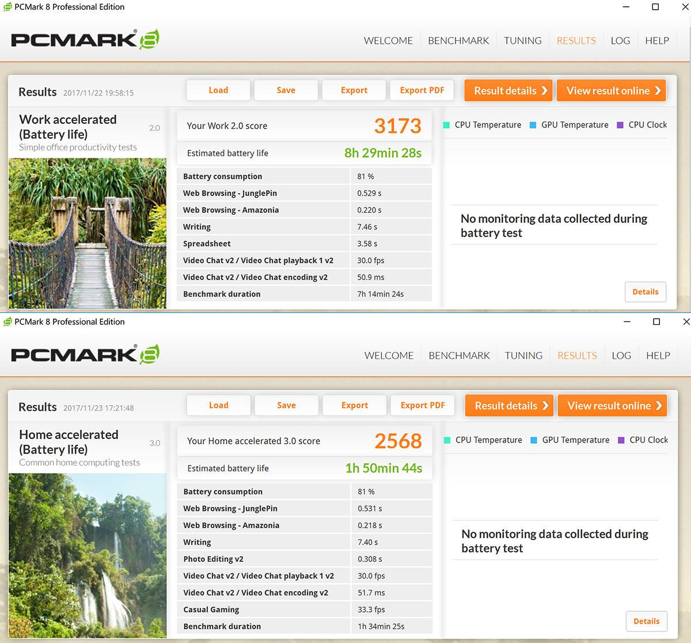Open Result details for Home accelerated result
Viewport: 691px width, 643px height.
coord(510,406)
